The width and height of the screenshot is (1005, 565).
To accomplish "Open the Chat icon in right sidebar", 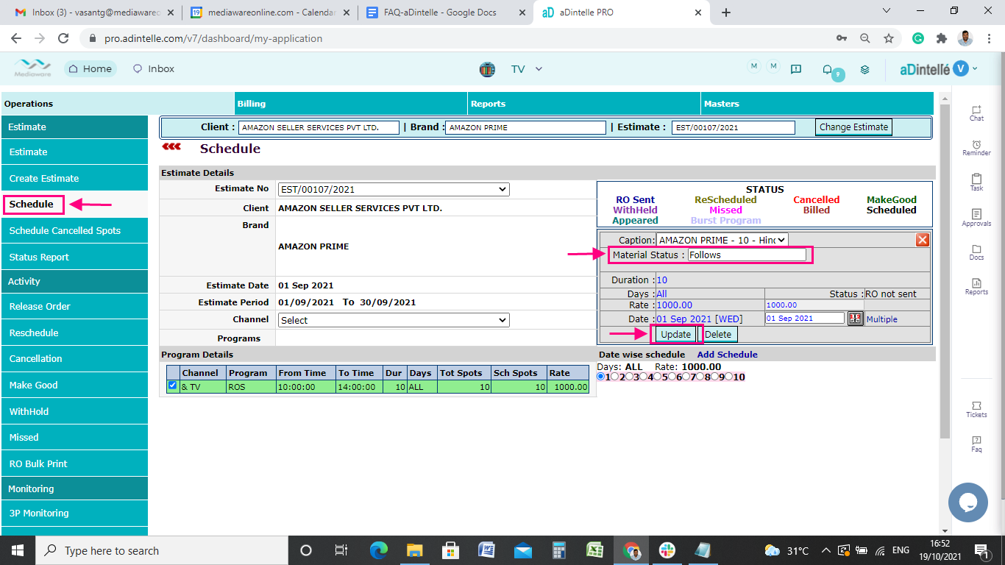I will (976, 113).
